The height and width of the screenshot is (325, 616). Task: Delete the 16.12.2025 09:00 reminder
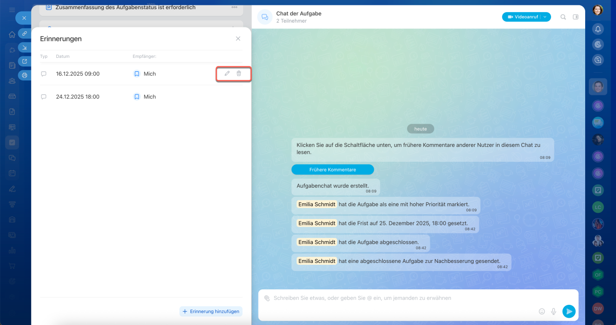point(239,74)
